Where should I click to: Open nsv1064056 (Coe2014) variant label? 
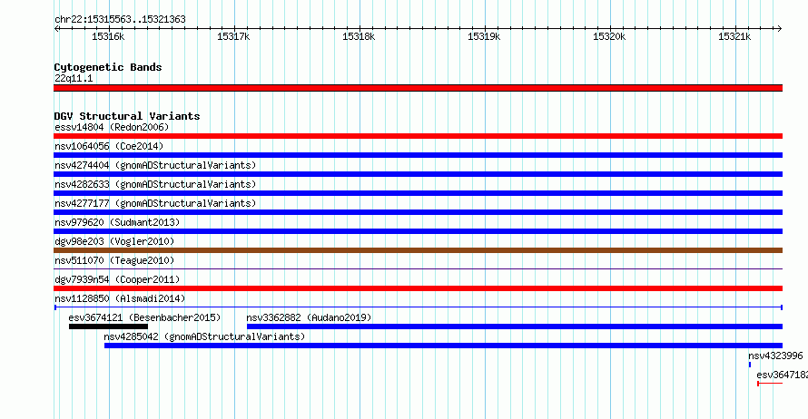coord(109,146)
